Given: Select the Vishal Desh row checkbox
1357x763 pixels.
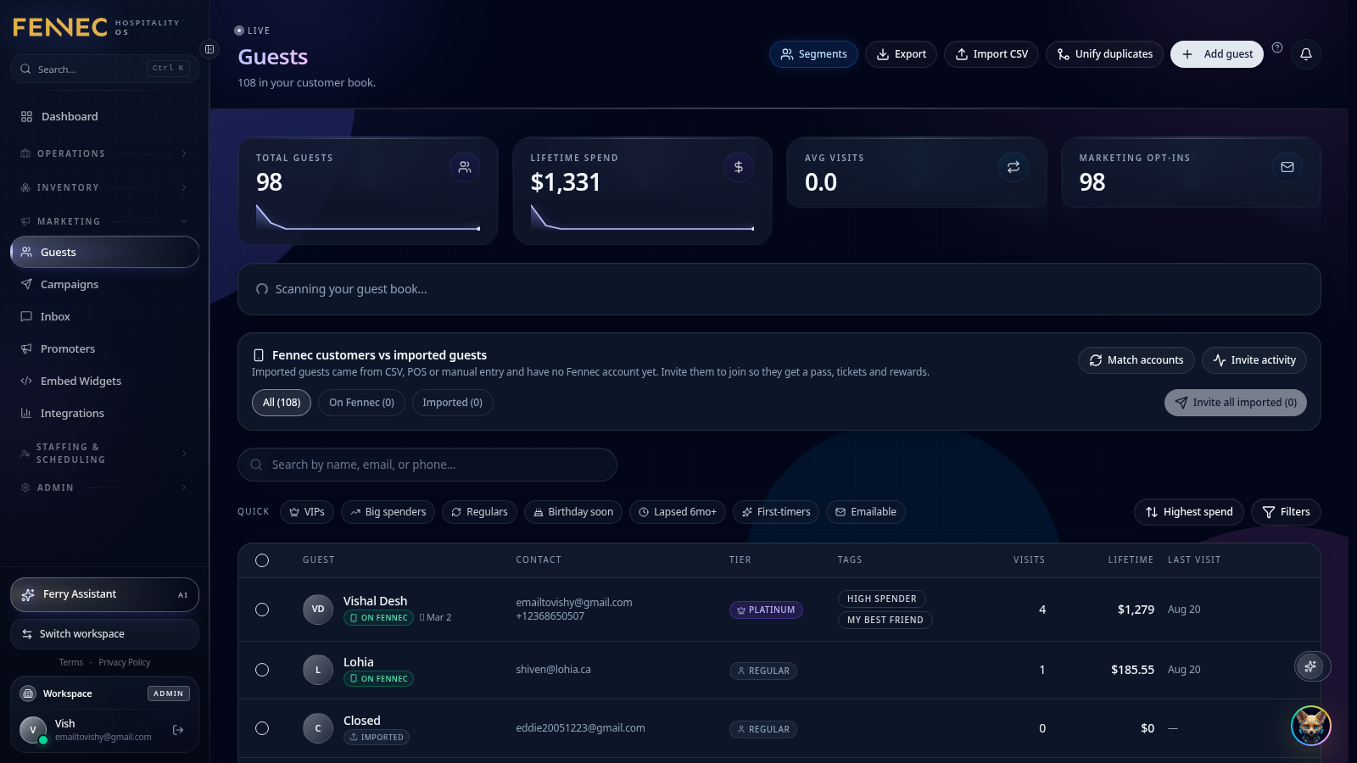Looking at the screenshot, I should (x=262, y=610).
